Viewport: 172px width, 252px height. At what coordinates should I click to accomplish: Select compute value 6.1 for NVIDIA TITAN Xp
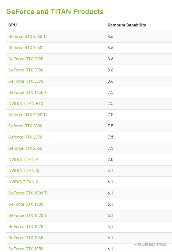coord(110,171)
